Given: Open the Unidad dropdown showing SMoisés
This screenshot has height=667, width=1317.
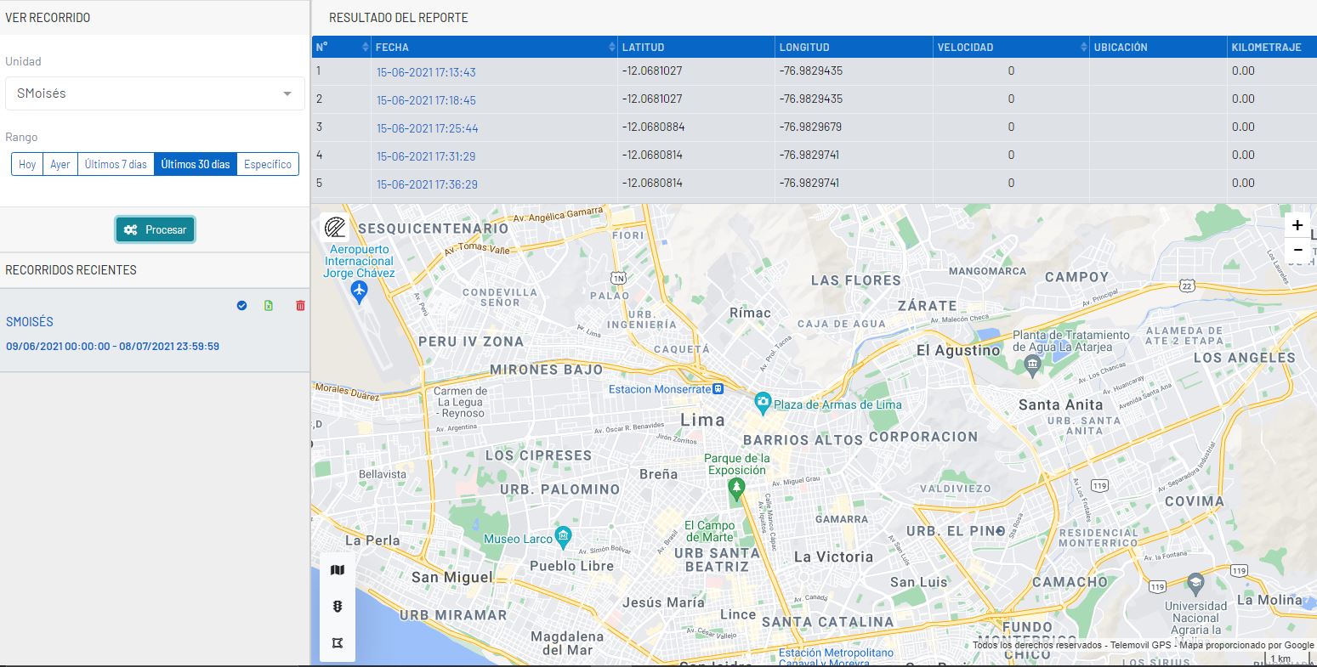Looking at the screenshot, I should (155, 93).
